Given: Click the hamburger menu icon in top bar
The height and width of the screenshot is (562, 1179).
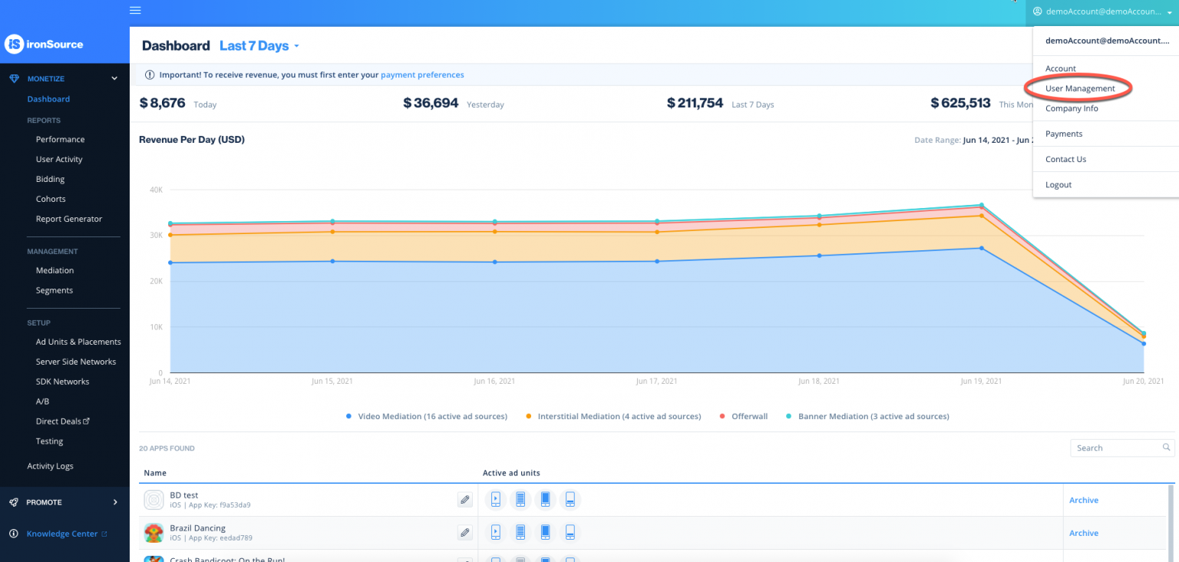Looking at the screenshot, I should [x=135, y=11].
